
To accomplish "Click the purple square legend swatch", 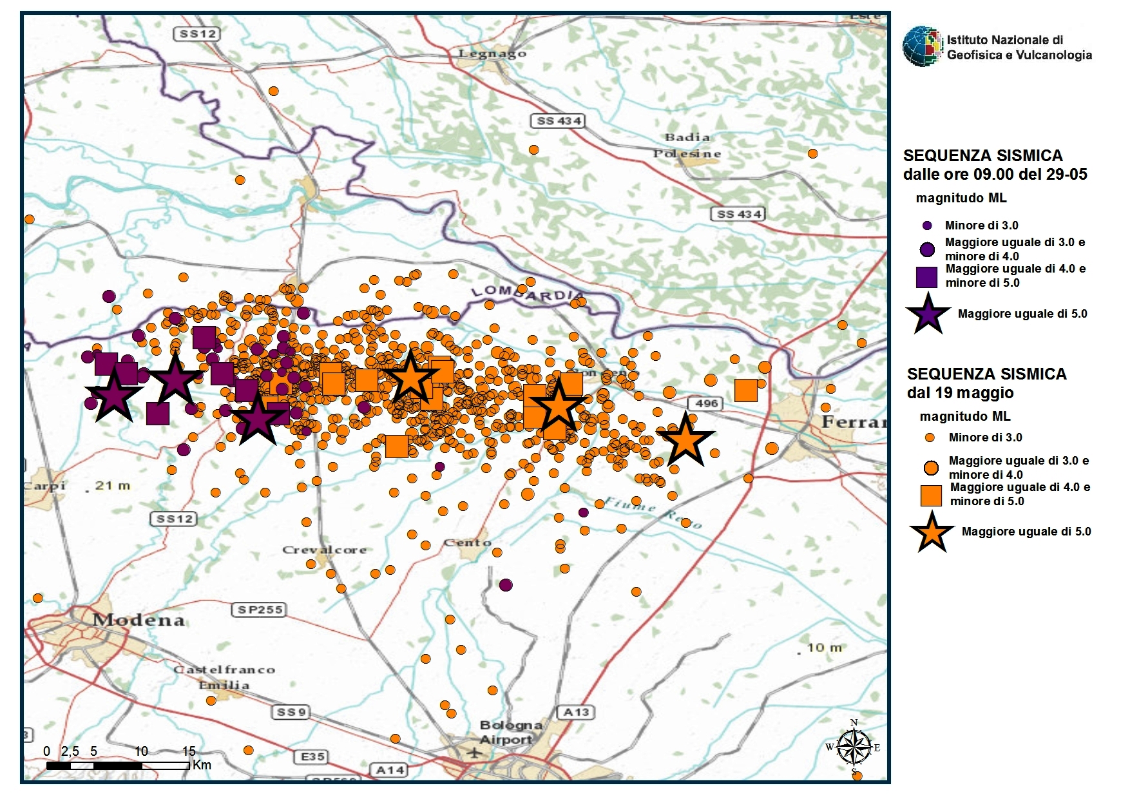I will click(926, 276).
